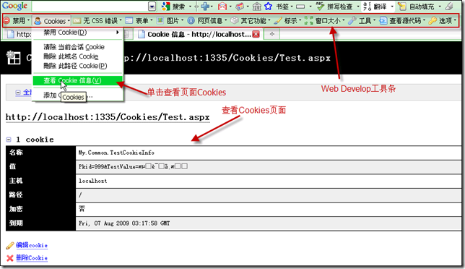Switch to the Cookie 信息 tab
Screen dimensions: 465x269
click(x=194, y=35)
